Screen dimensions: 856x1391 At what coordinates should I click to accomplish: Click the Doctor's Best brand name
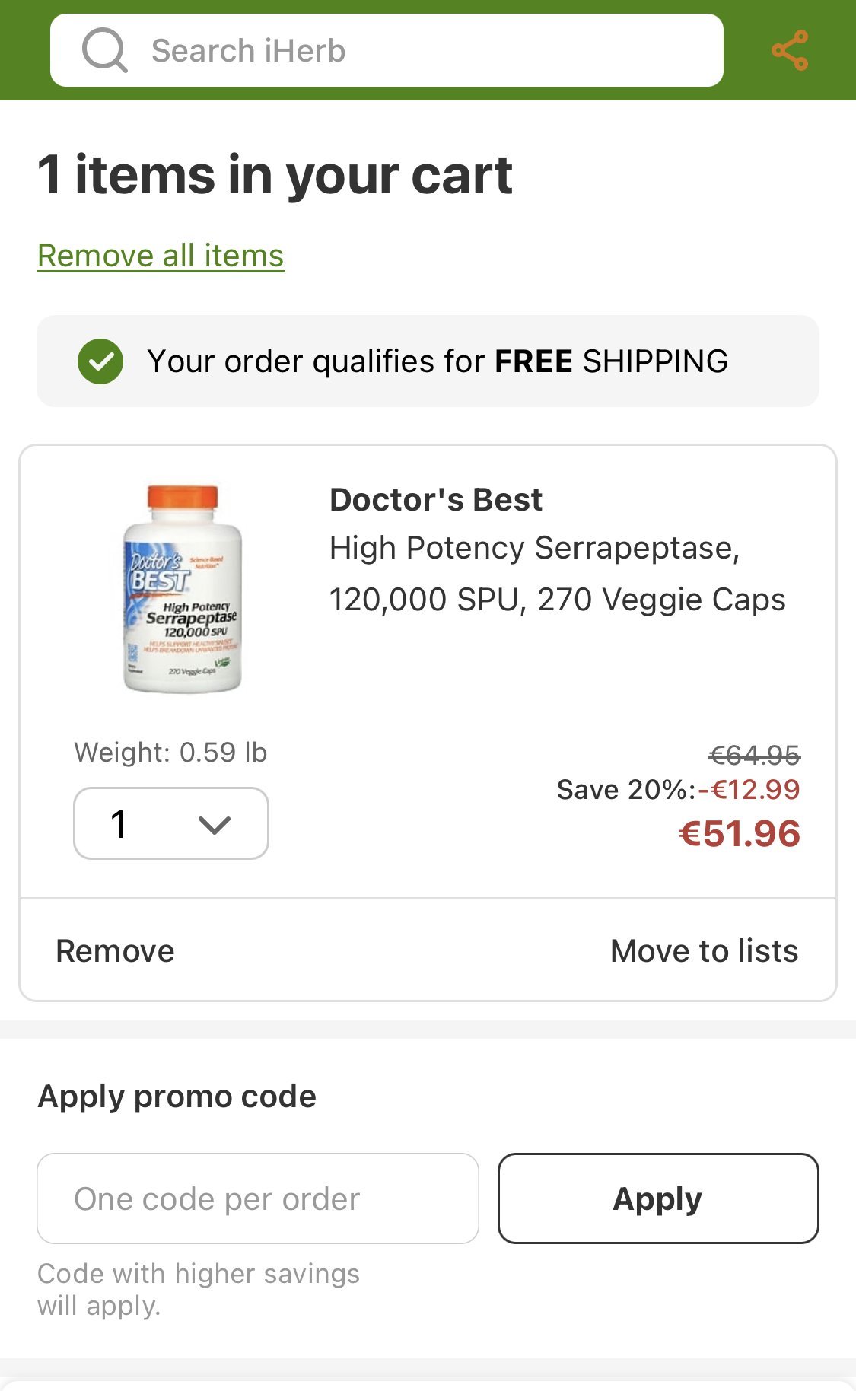pos(436,500)
